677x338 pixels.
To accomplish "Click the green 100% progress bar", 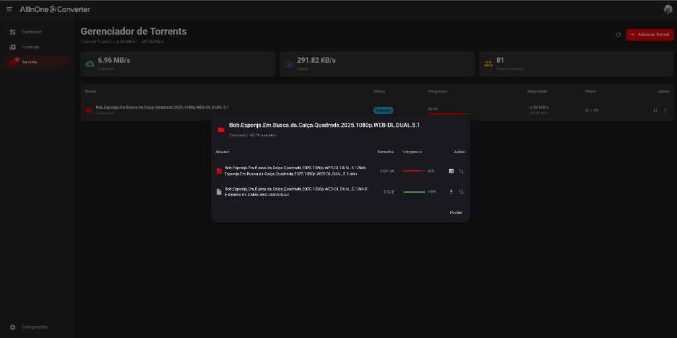I will click(x=414, y=192).
